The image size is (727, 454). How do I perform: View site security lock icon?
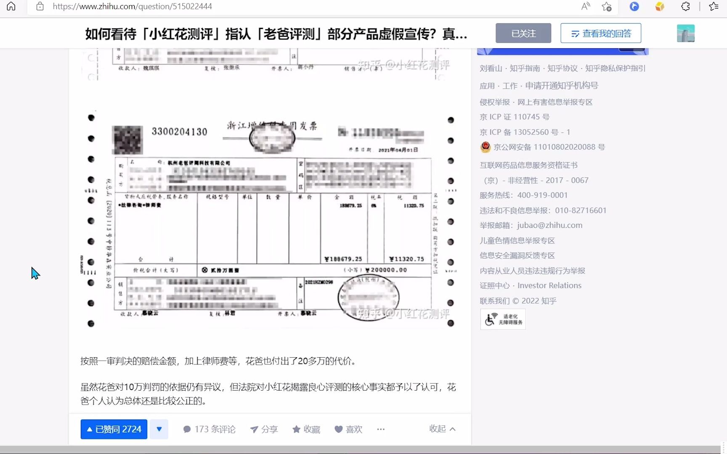pyautogui.click(x=40, y=6)
